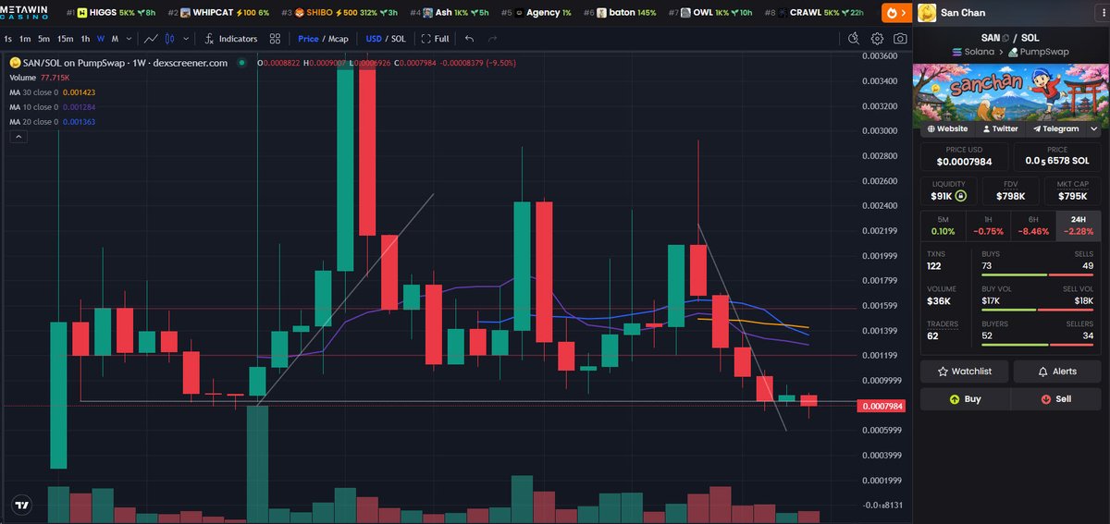Open the quick search icon in the chart toolbar

(x=855, y=39)
